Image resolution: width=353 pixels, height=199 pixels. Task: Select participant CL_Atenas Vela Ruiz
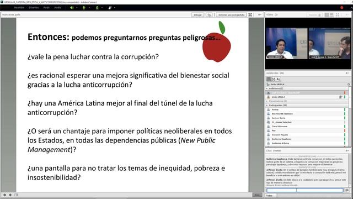point(307,122)
